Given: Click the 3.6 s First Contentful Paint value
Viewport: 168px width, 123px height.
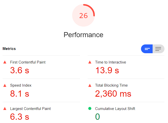Looking at the screenshot, I should click(20, 70).
